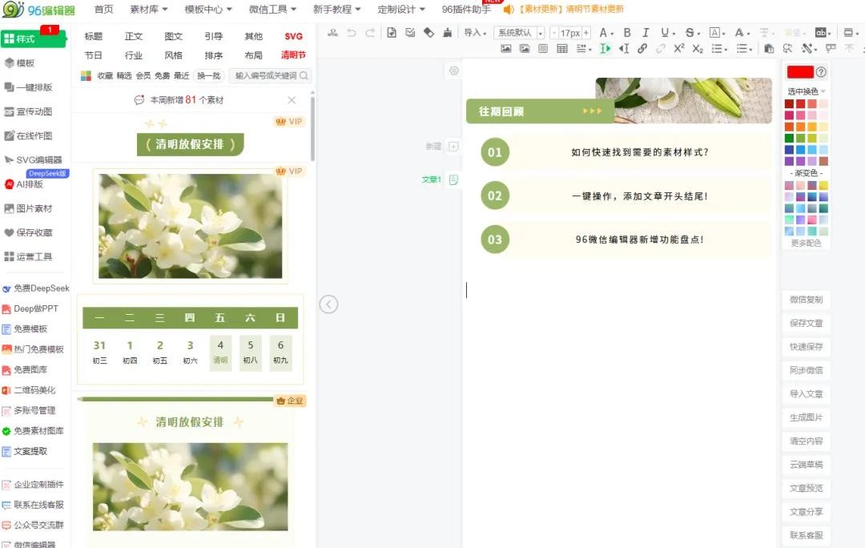Screen dimensions: 865x548
Task: Click the eraser clear-format icon
Action: 428,33
